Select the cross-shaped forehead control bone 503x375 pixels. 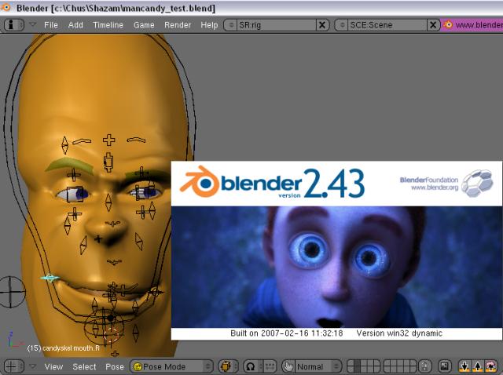(x=109, y=140)
